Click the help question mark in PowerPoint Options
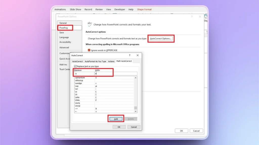The image size is (259, 145). point(192,17)
